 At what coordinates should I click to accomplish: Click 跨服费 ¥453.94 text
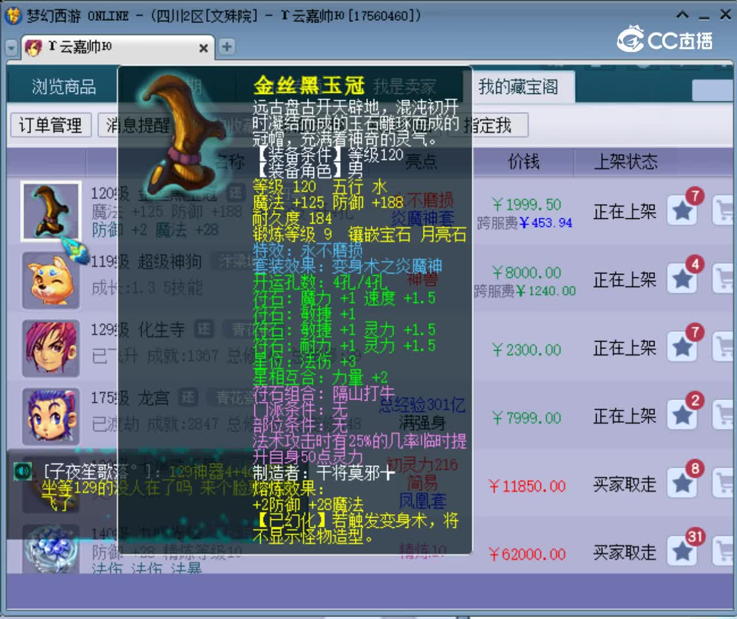coord(525,222)
